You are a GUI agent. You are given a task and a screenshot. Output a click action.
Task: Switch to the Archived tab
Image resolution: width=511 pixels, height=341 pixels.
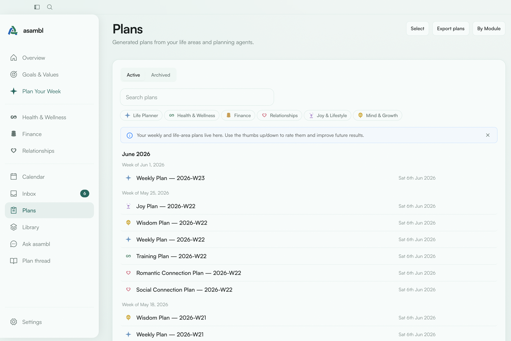point(161,75)
